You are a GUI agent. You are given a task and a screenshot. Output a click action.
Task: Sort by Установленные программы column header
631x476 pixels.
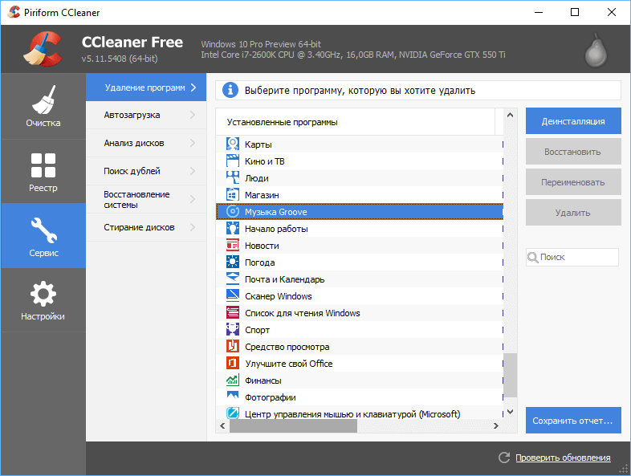pos(356,122)
